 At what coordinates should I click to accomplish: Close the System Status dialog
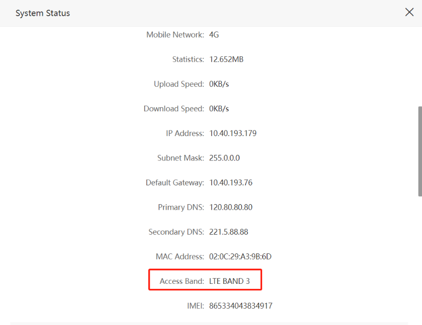409,12
